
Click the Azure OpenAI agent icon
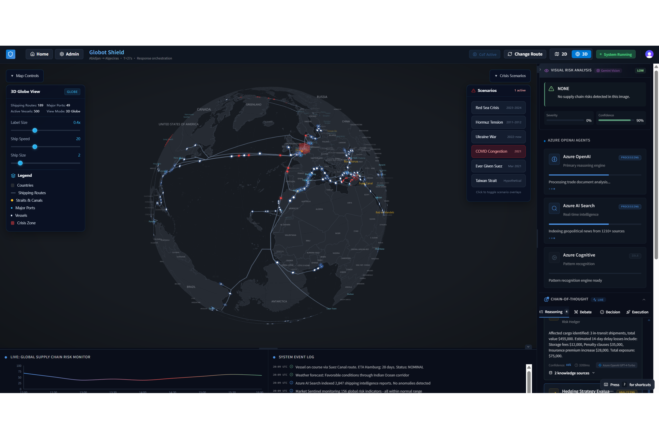coord(554,159)
